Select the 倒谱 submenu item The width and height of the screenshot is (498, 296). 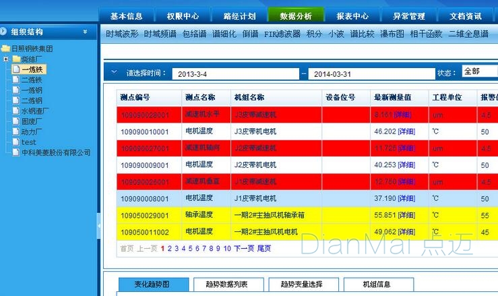pos(250,34)
